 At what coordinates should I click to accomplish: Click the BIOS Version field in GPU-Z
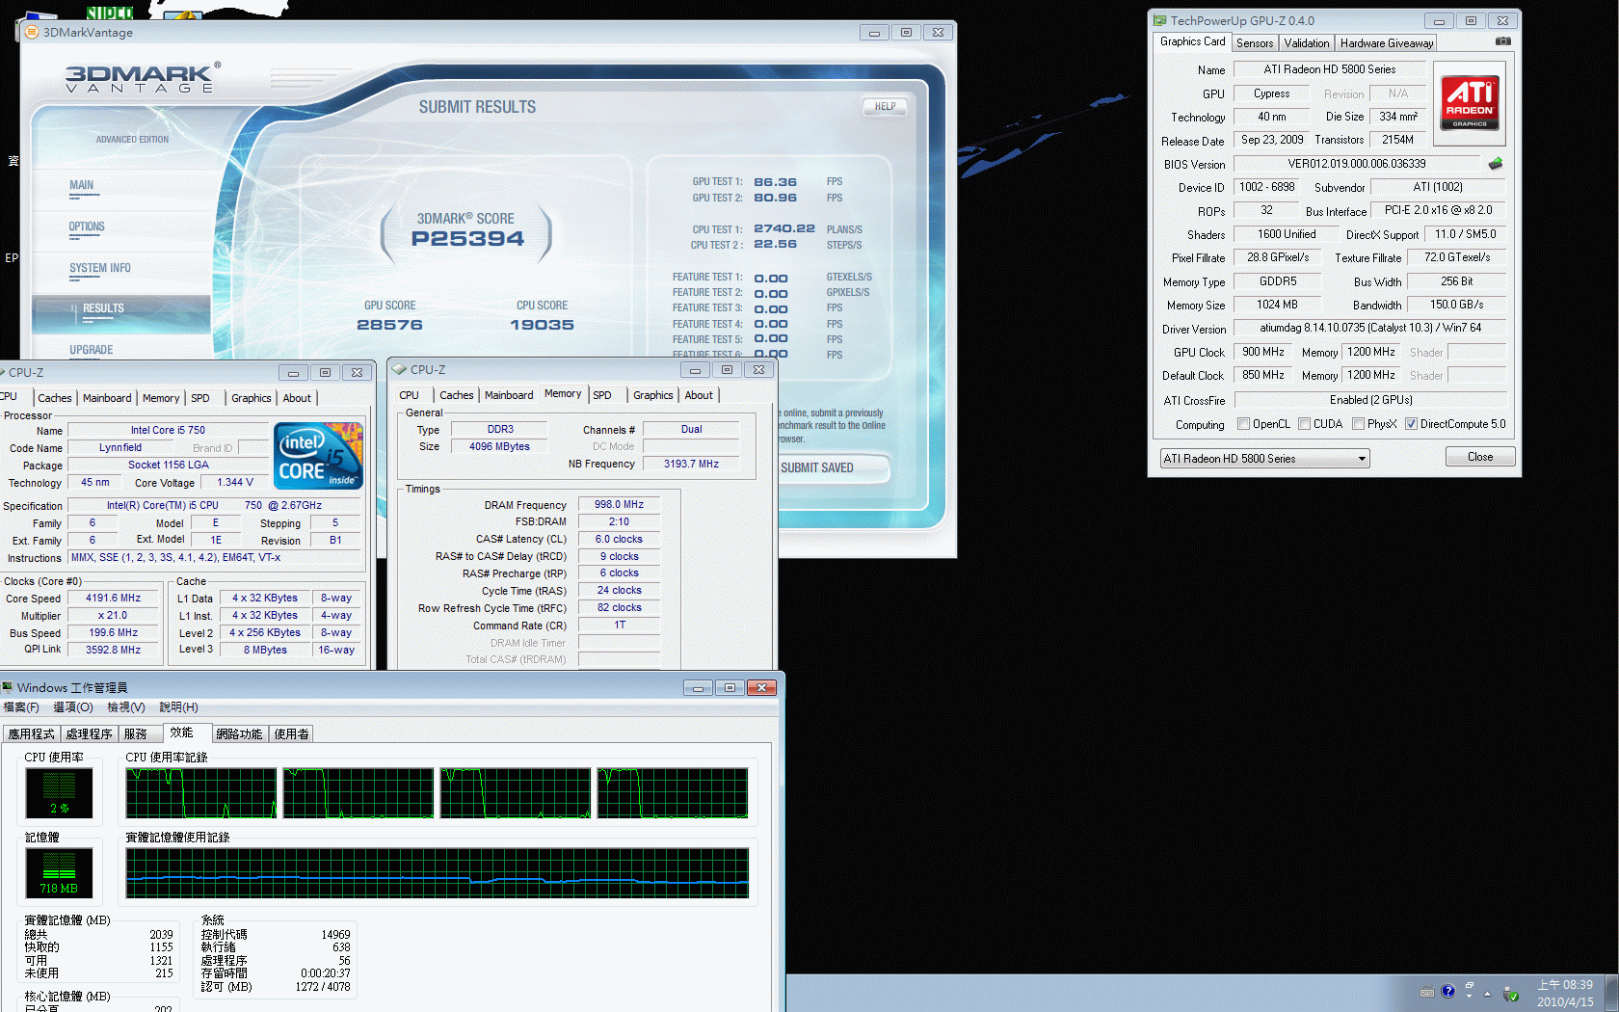pyautogui.click(x=1357, y=164)
